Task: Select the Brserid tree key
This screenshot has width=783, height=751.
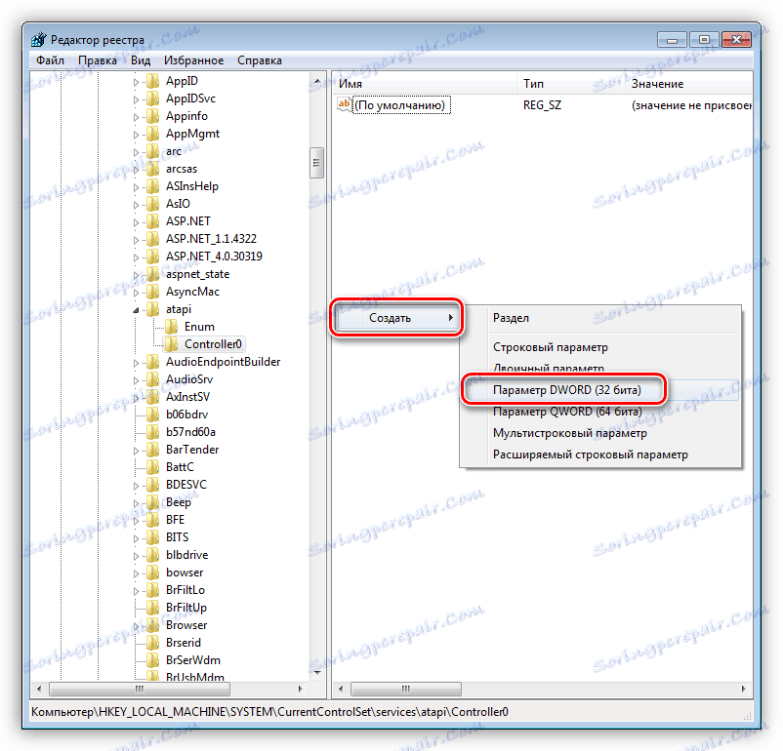Action: click(184, 643)
